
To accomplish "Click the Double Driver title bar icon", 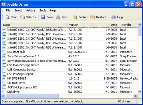I will pyautogui.click(x=3, y=4).
